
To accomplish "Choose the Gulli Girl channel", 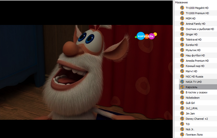I will point(190,103).
